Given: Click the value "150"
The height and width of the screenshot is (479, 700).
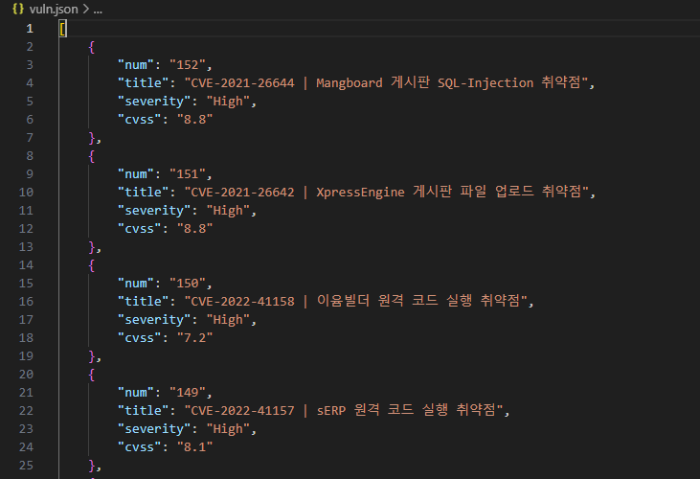Looking at the screenshot, I should (x=188, y=284).
